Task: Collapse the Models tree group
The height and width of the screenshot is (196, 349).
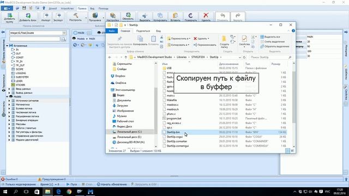Action: tap(7, 97)
